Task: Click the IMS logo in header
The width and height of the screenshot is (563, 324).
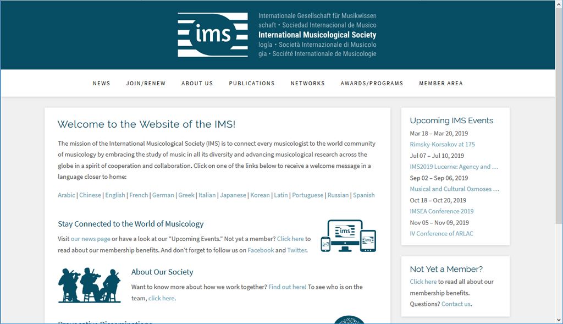Action: click(x=213, y=35)
